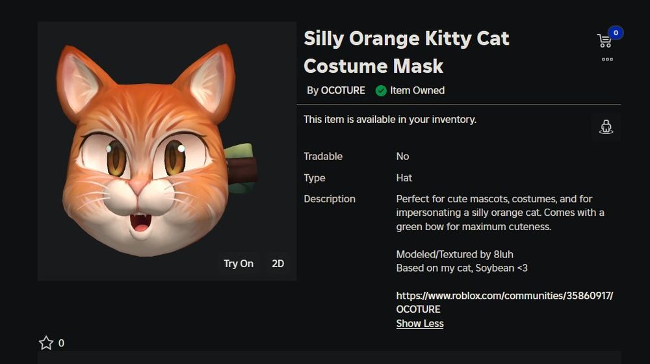650x364 pixels.
Task: Click the inventory availability message text
Action: [389, 120]
